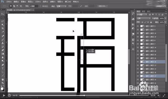Screen dimensions: 168x99
Task: Select the Lasso tool
Action: [3, 21]
